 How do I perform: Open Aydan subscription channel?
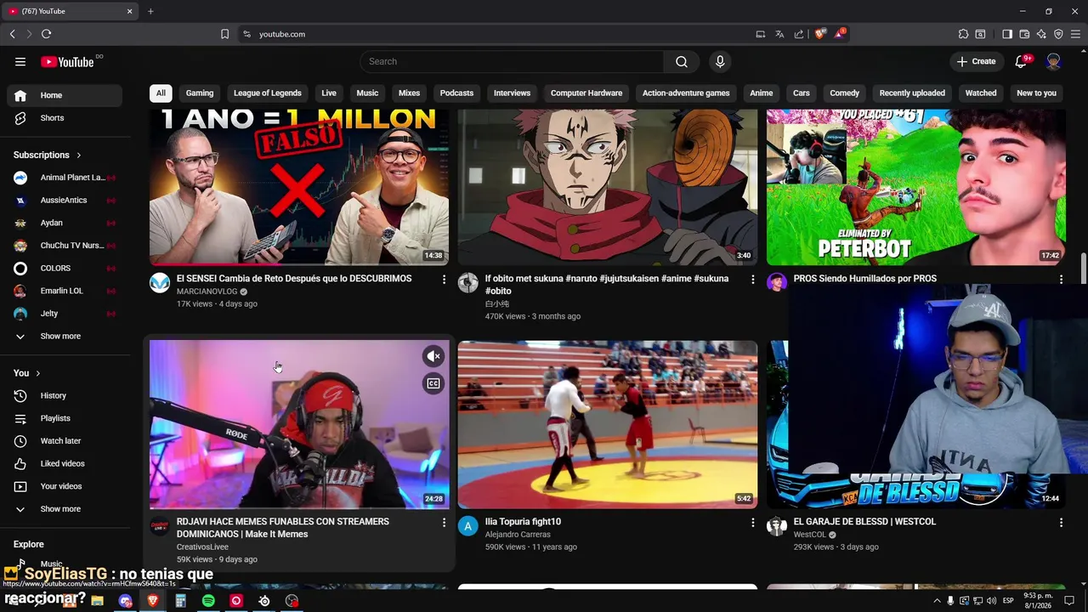(x=65, y=223)
